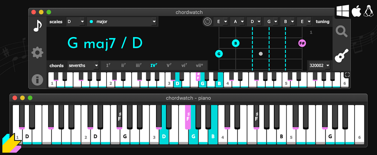Image resolution: width=377 pixels, height=155 pixels.
Task: Click the Apple logo icon
Action: 356,11
